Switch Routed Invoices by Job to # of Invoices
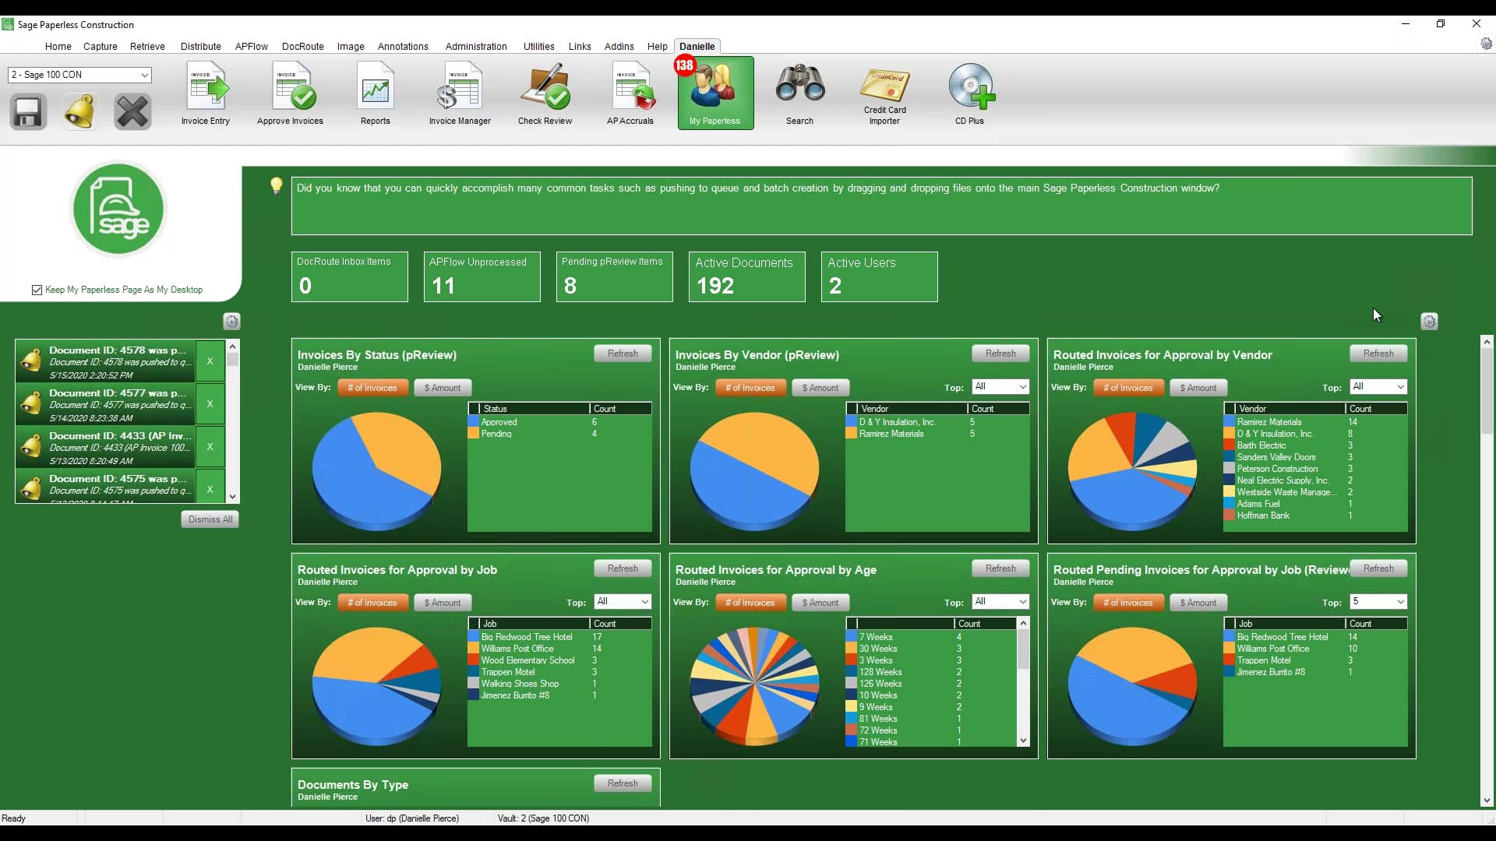The image size is (1496, 841). (373, 602)
